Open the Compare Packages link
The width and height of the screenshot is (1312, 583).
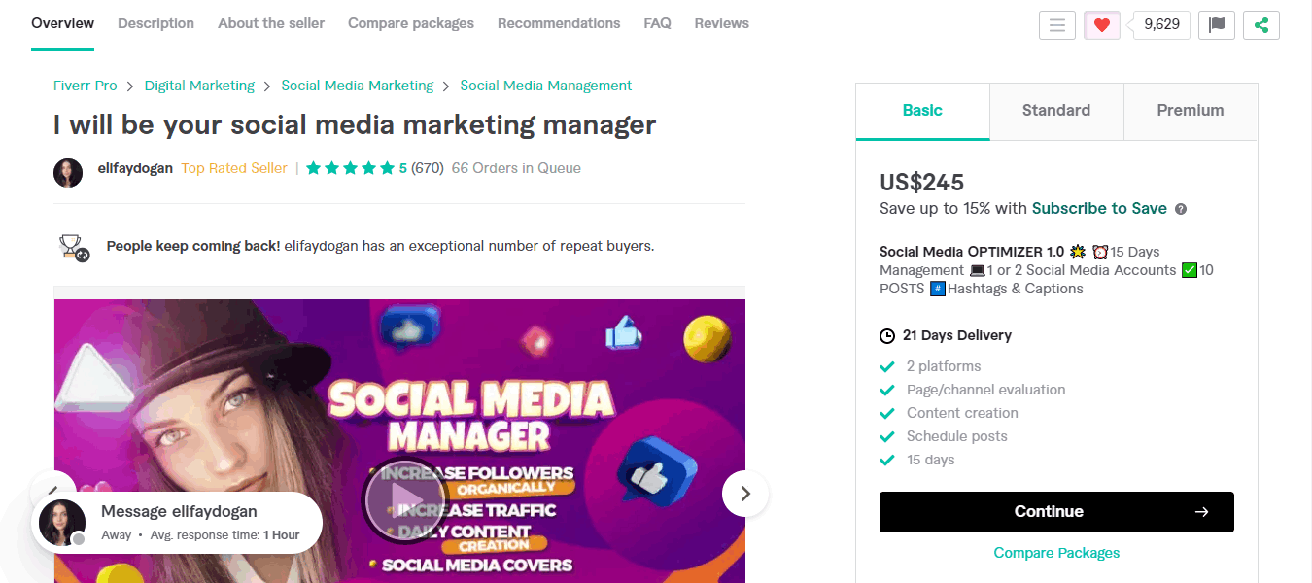[1056, 553]
